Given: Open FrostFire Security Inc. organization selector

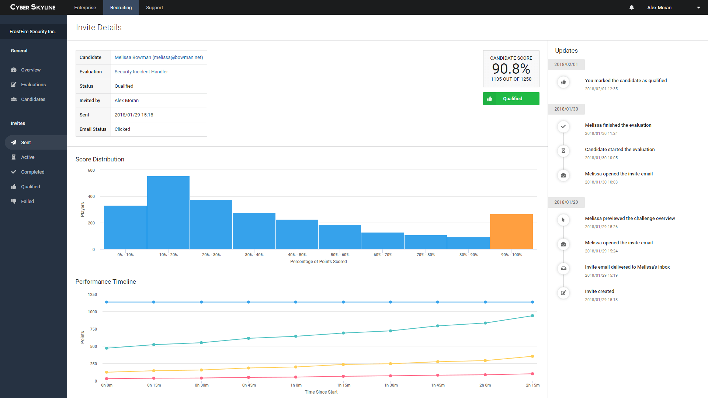Looking at the screenshot, I should tap(33, 32).
